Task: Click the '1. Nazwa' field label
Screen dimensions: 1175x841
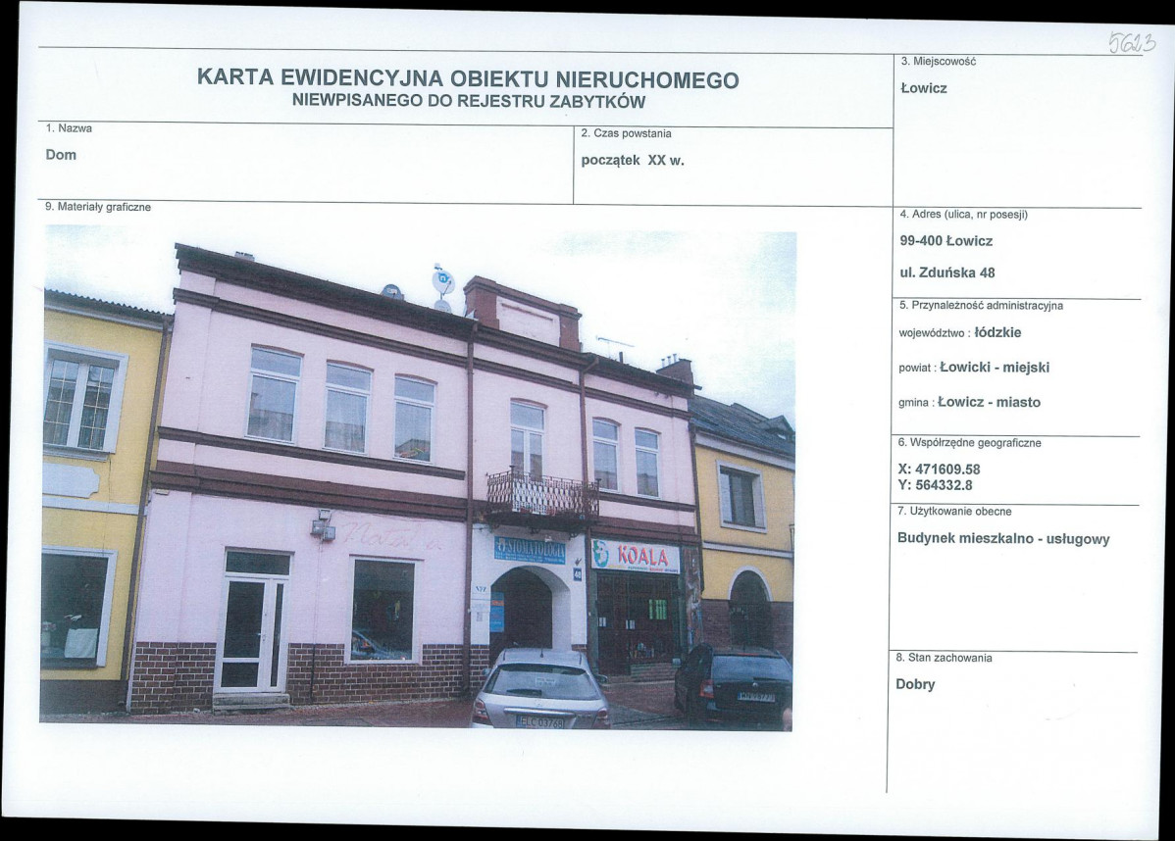Action: click(69, 128)
